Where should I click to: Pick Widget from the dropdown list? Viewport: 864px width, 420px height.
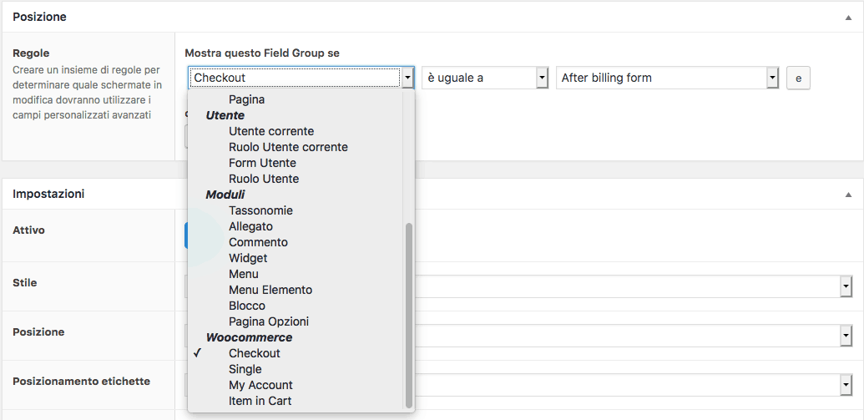click(x=248, y=258)
